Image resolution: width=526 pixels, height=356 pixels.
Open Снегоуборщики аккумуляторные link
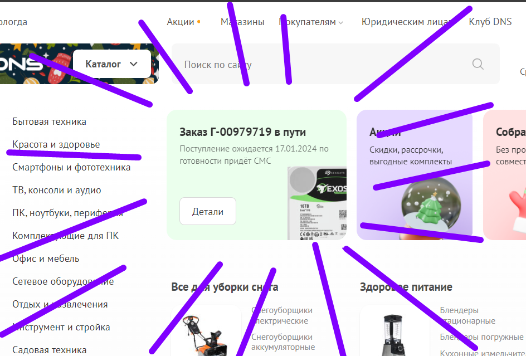(283, 342)
